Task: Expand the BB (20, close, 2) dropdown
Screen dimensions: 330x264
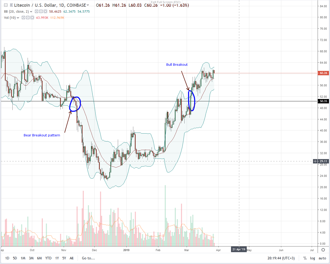Action: [x=31, y=12]
